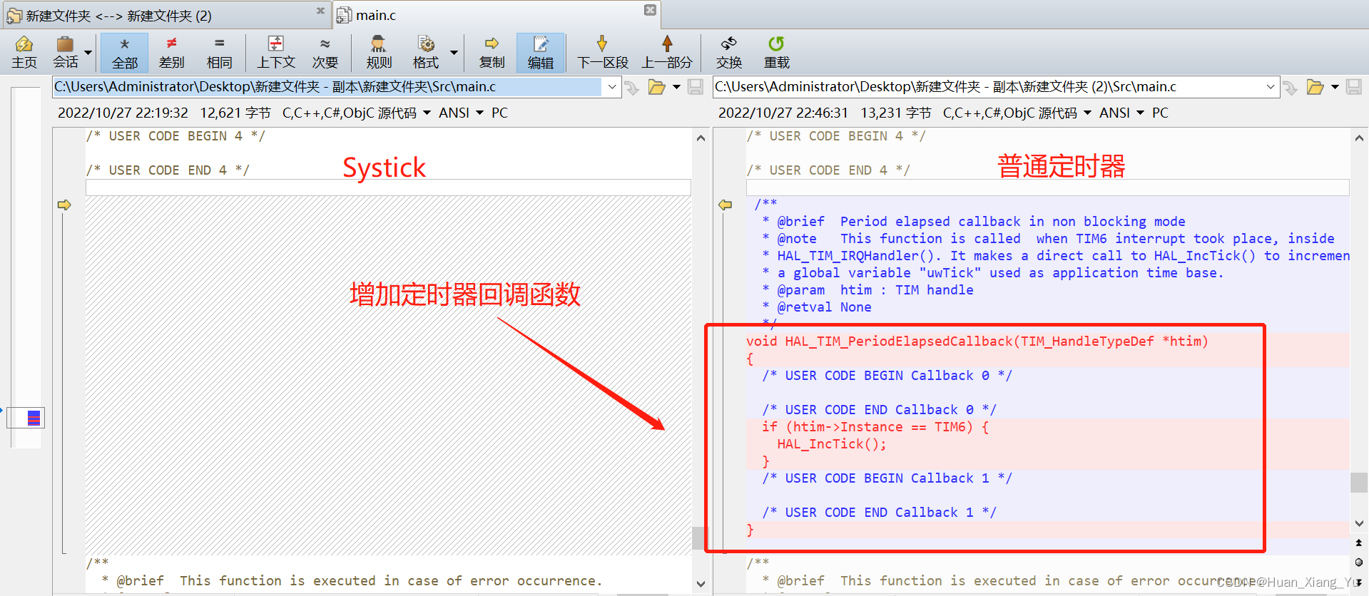Expand the left open-folder dropdown arrow
The width and height of the screenshot is (1369, 596).
click(x=676, y=87)
